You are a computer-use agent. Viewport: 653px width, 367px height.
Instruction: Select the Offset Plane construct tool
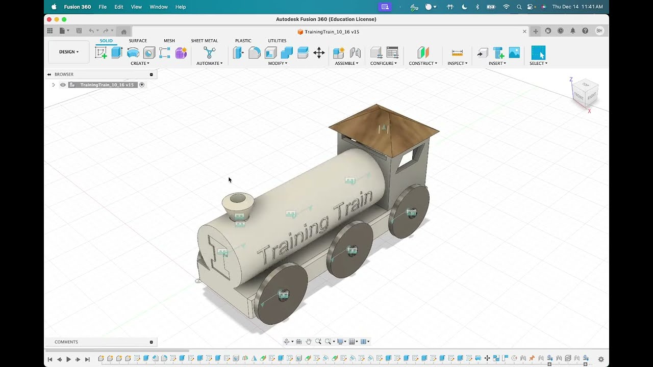[x=423, y=53]
